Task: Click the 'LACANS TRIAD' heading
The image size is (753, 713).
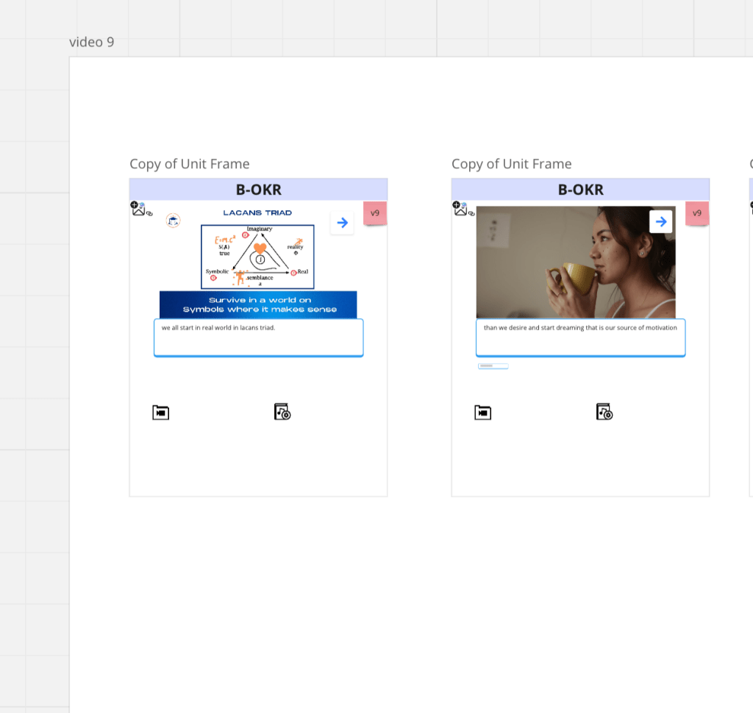Action: [257, 212]
